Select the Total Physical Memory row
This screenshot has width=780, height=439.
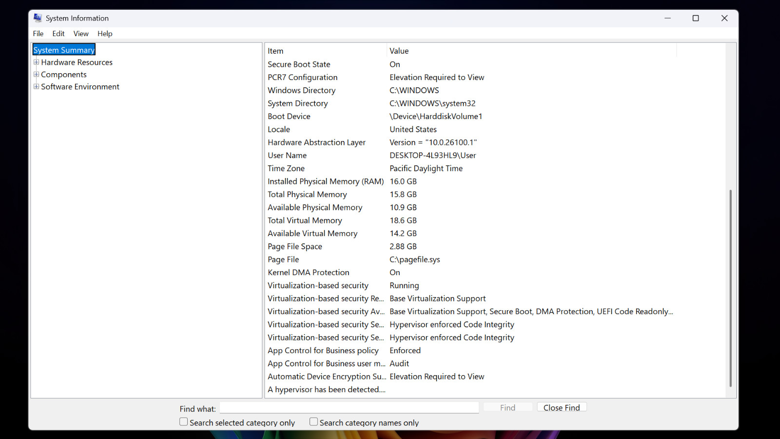[470, 195]
